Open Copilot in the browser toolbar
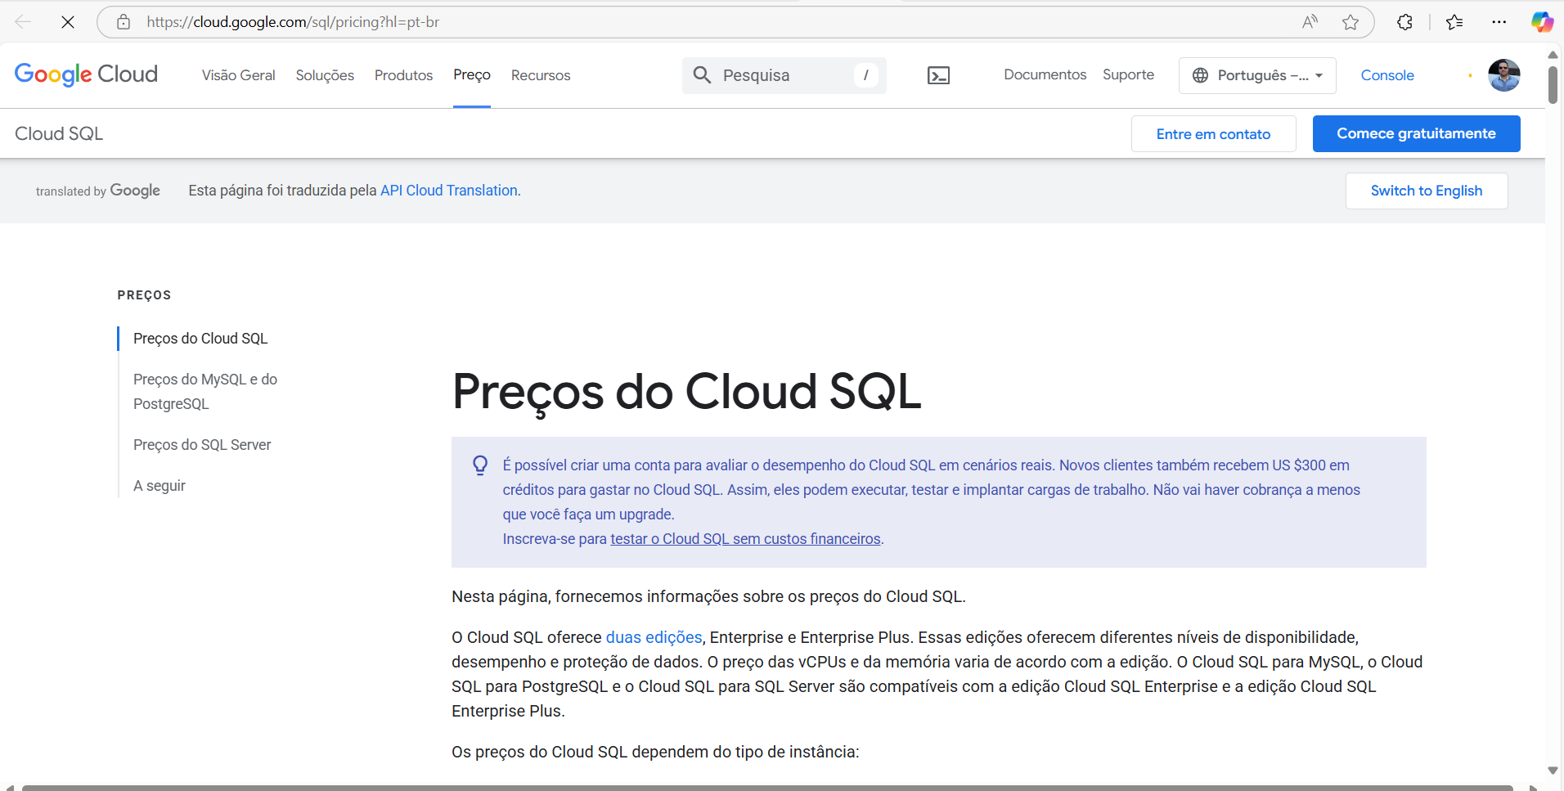1564x791 pixels. click(x=1542, y=22)
